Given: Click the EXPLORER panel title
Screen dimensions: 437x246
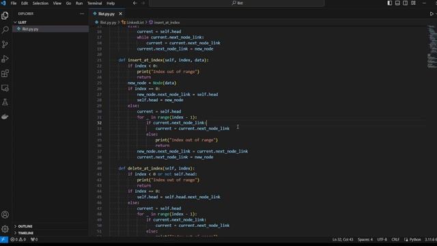Looking at the screenshot, I should click(26, 14).
